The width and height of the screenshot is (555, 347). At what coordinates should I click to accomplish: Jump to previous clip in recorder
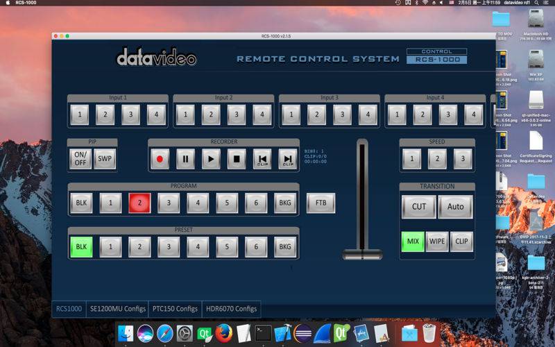click(262, 159)
